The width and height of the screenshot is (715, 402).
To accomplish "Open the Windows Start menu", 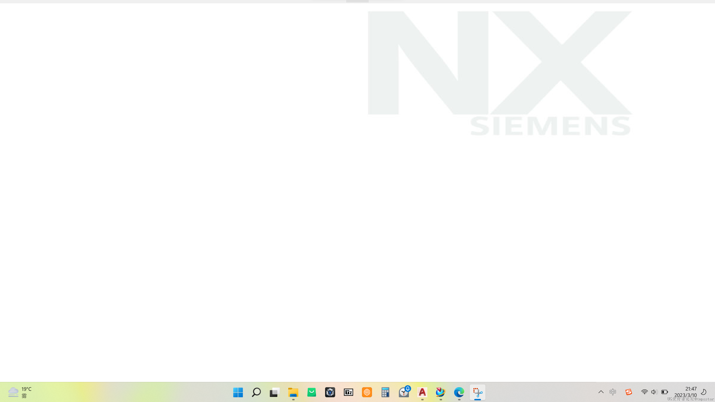I will click(x=238, y=392).
